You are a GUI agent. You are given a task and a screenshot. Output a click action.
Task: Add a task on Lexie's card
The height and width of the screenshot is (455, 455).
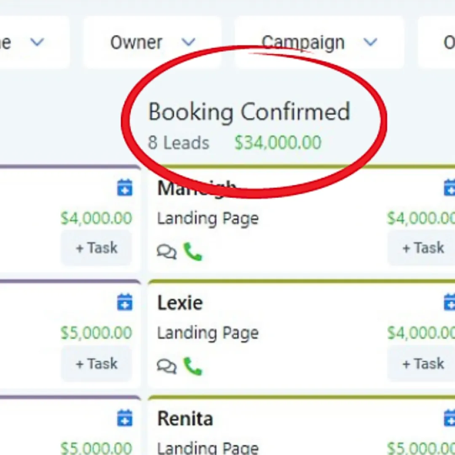(x=423, y=363)
